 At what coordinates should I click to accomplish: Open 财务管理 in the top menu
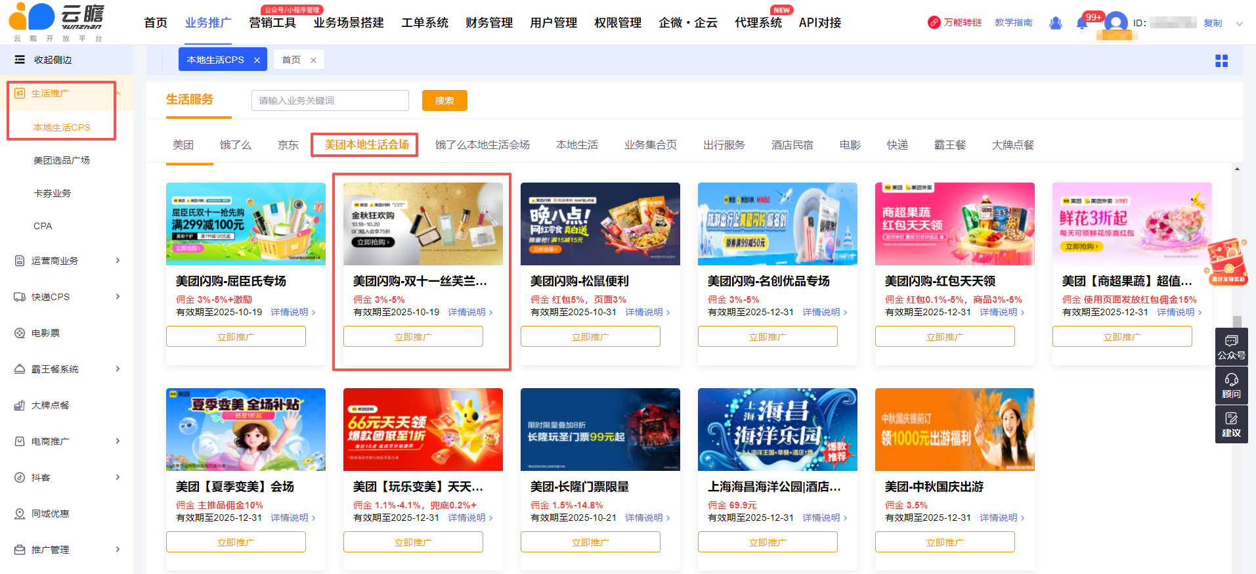click(488, 23)
